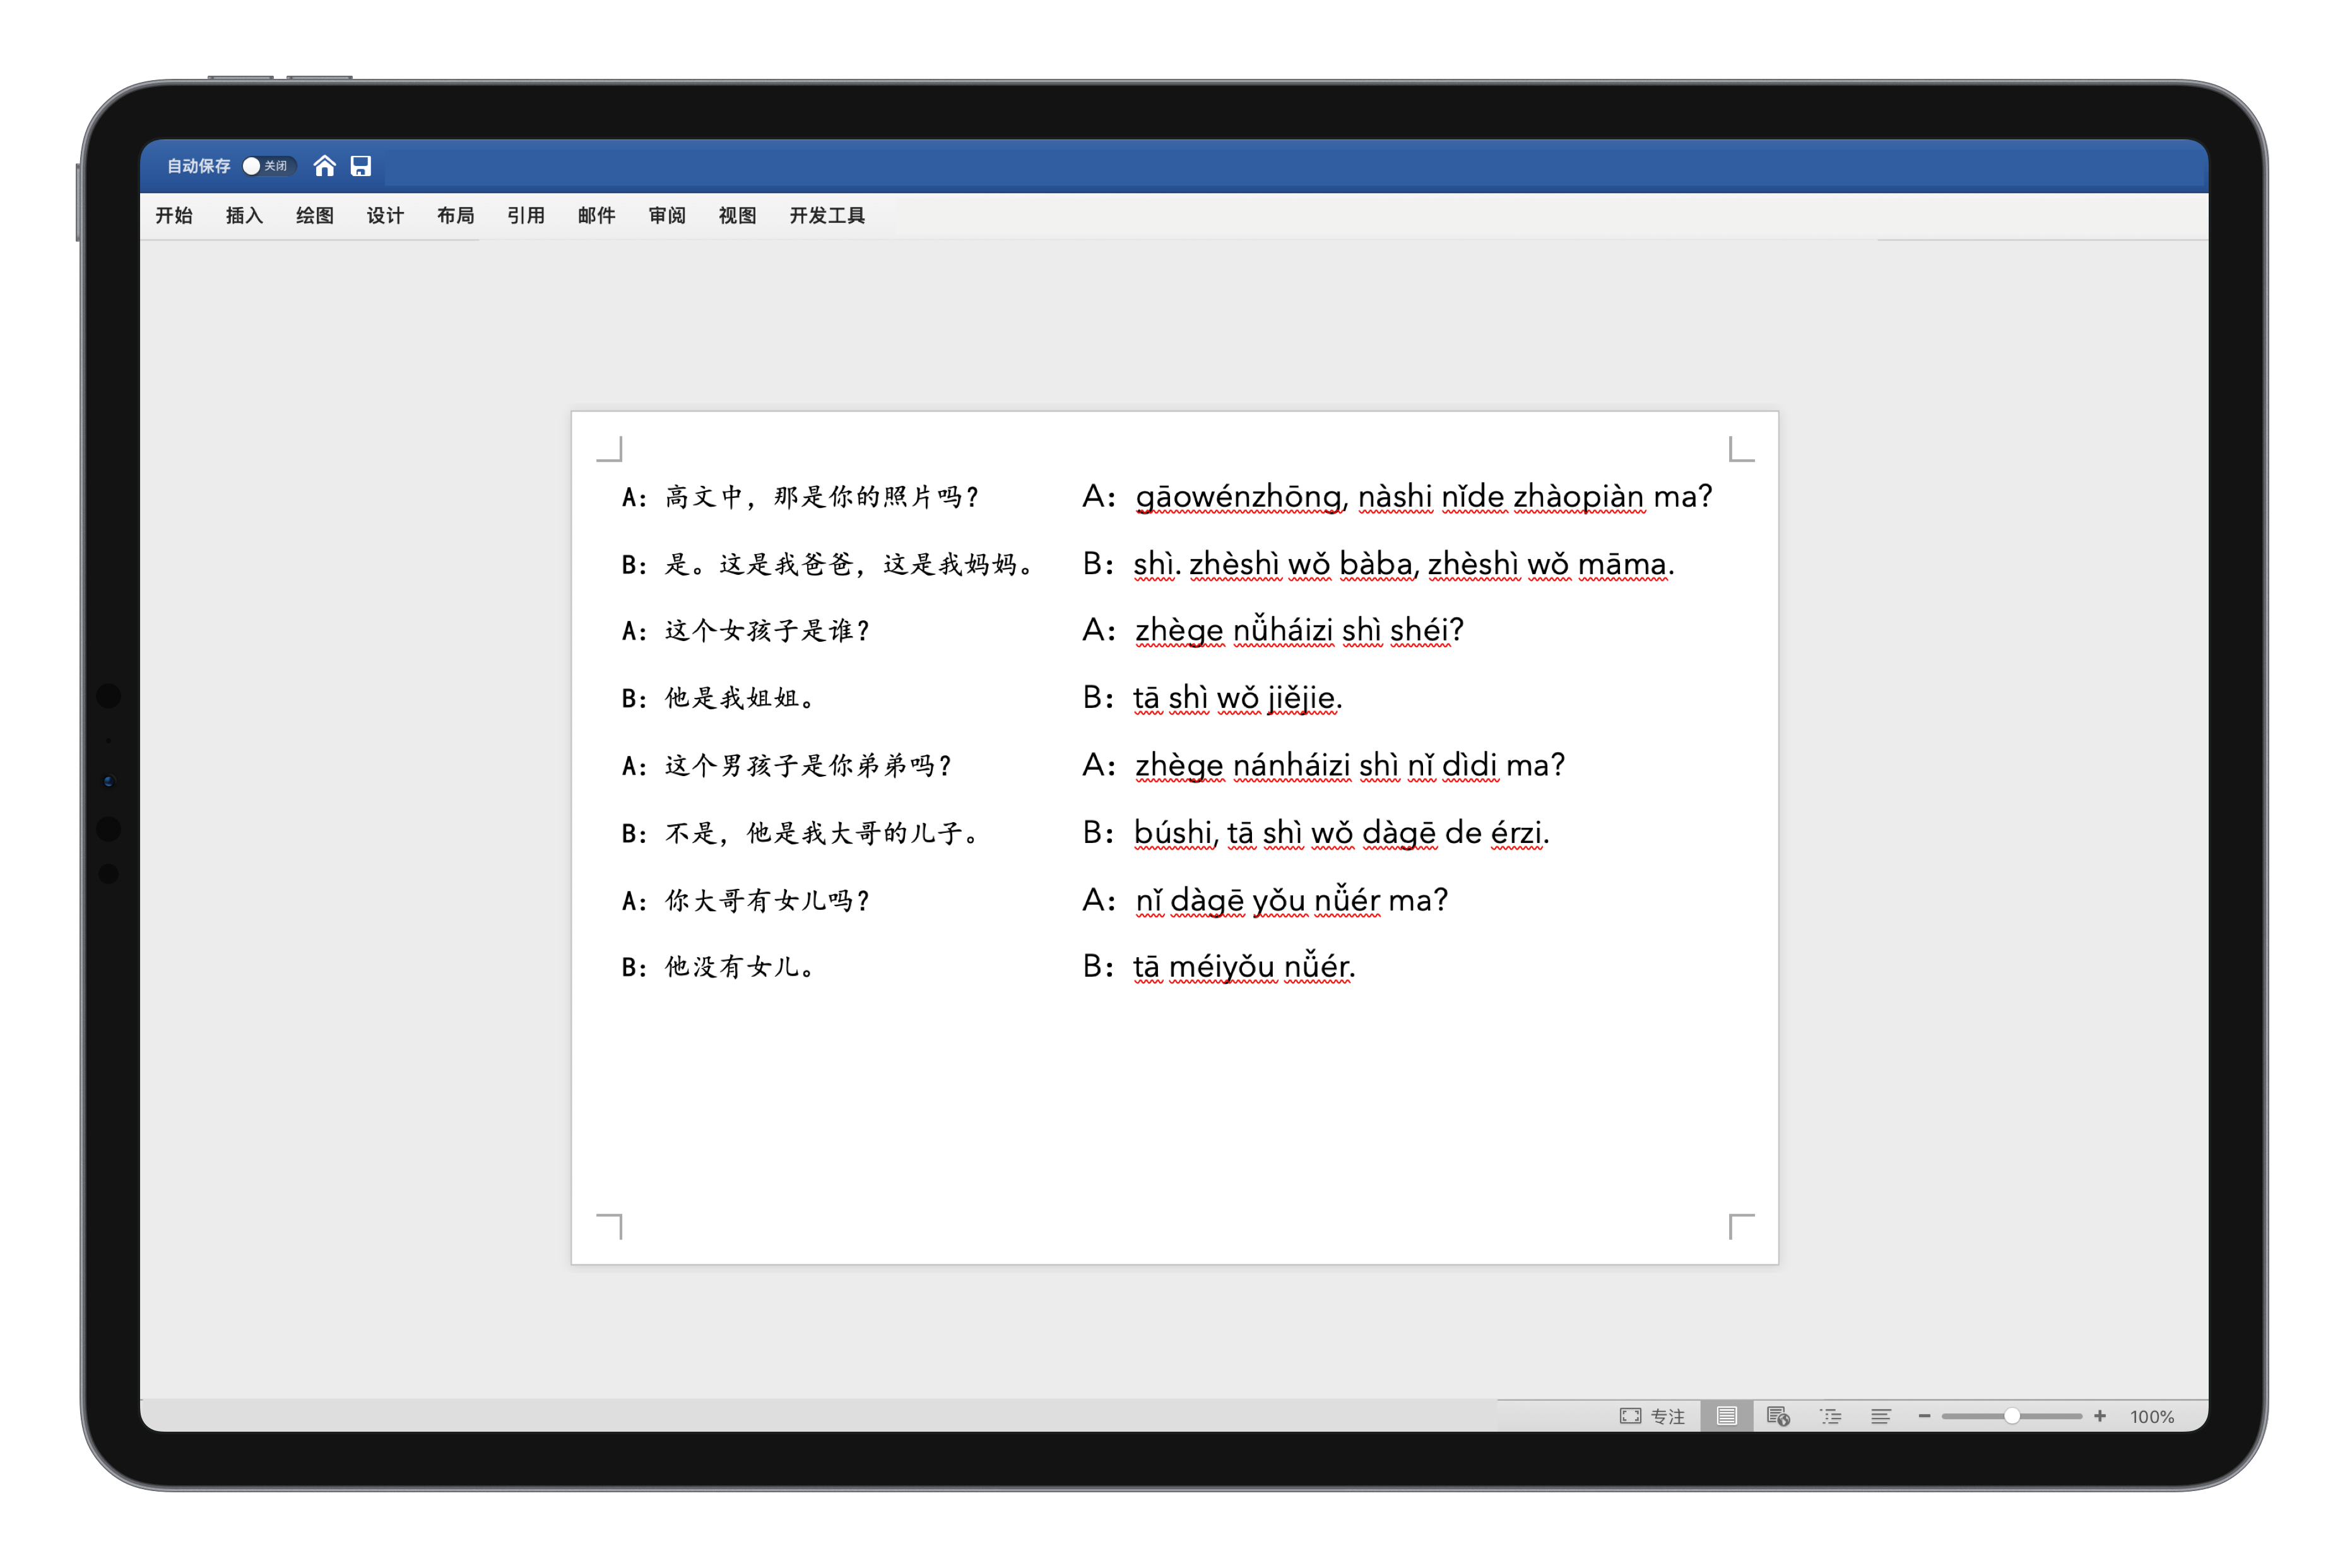2345x1568 pixels.
Task: Open the 插入 ribbon tab
Action: click(x=244, y=216)
